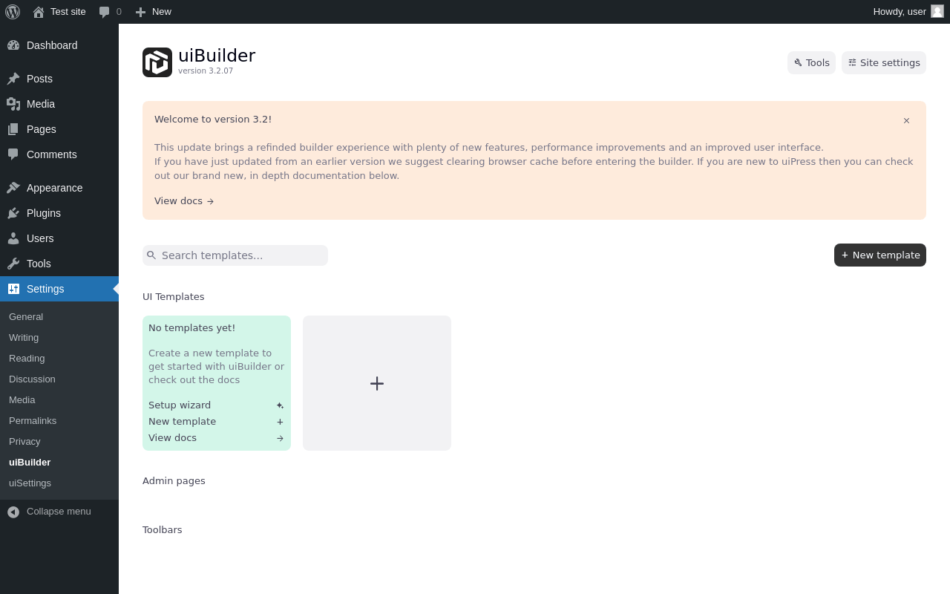This screenshot has height=594, width=950.
Task: Click New template in the green card
Action: pyautogui.click(x=216, y=422)
